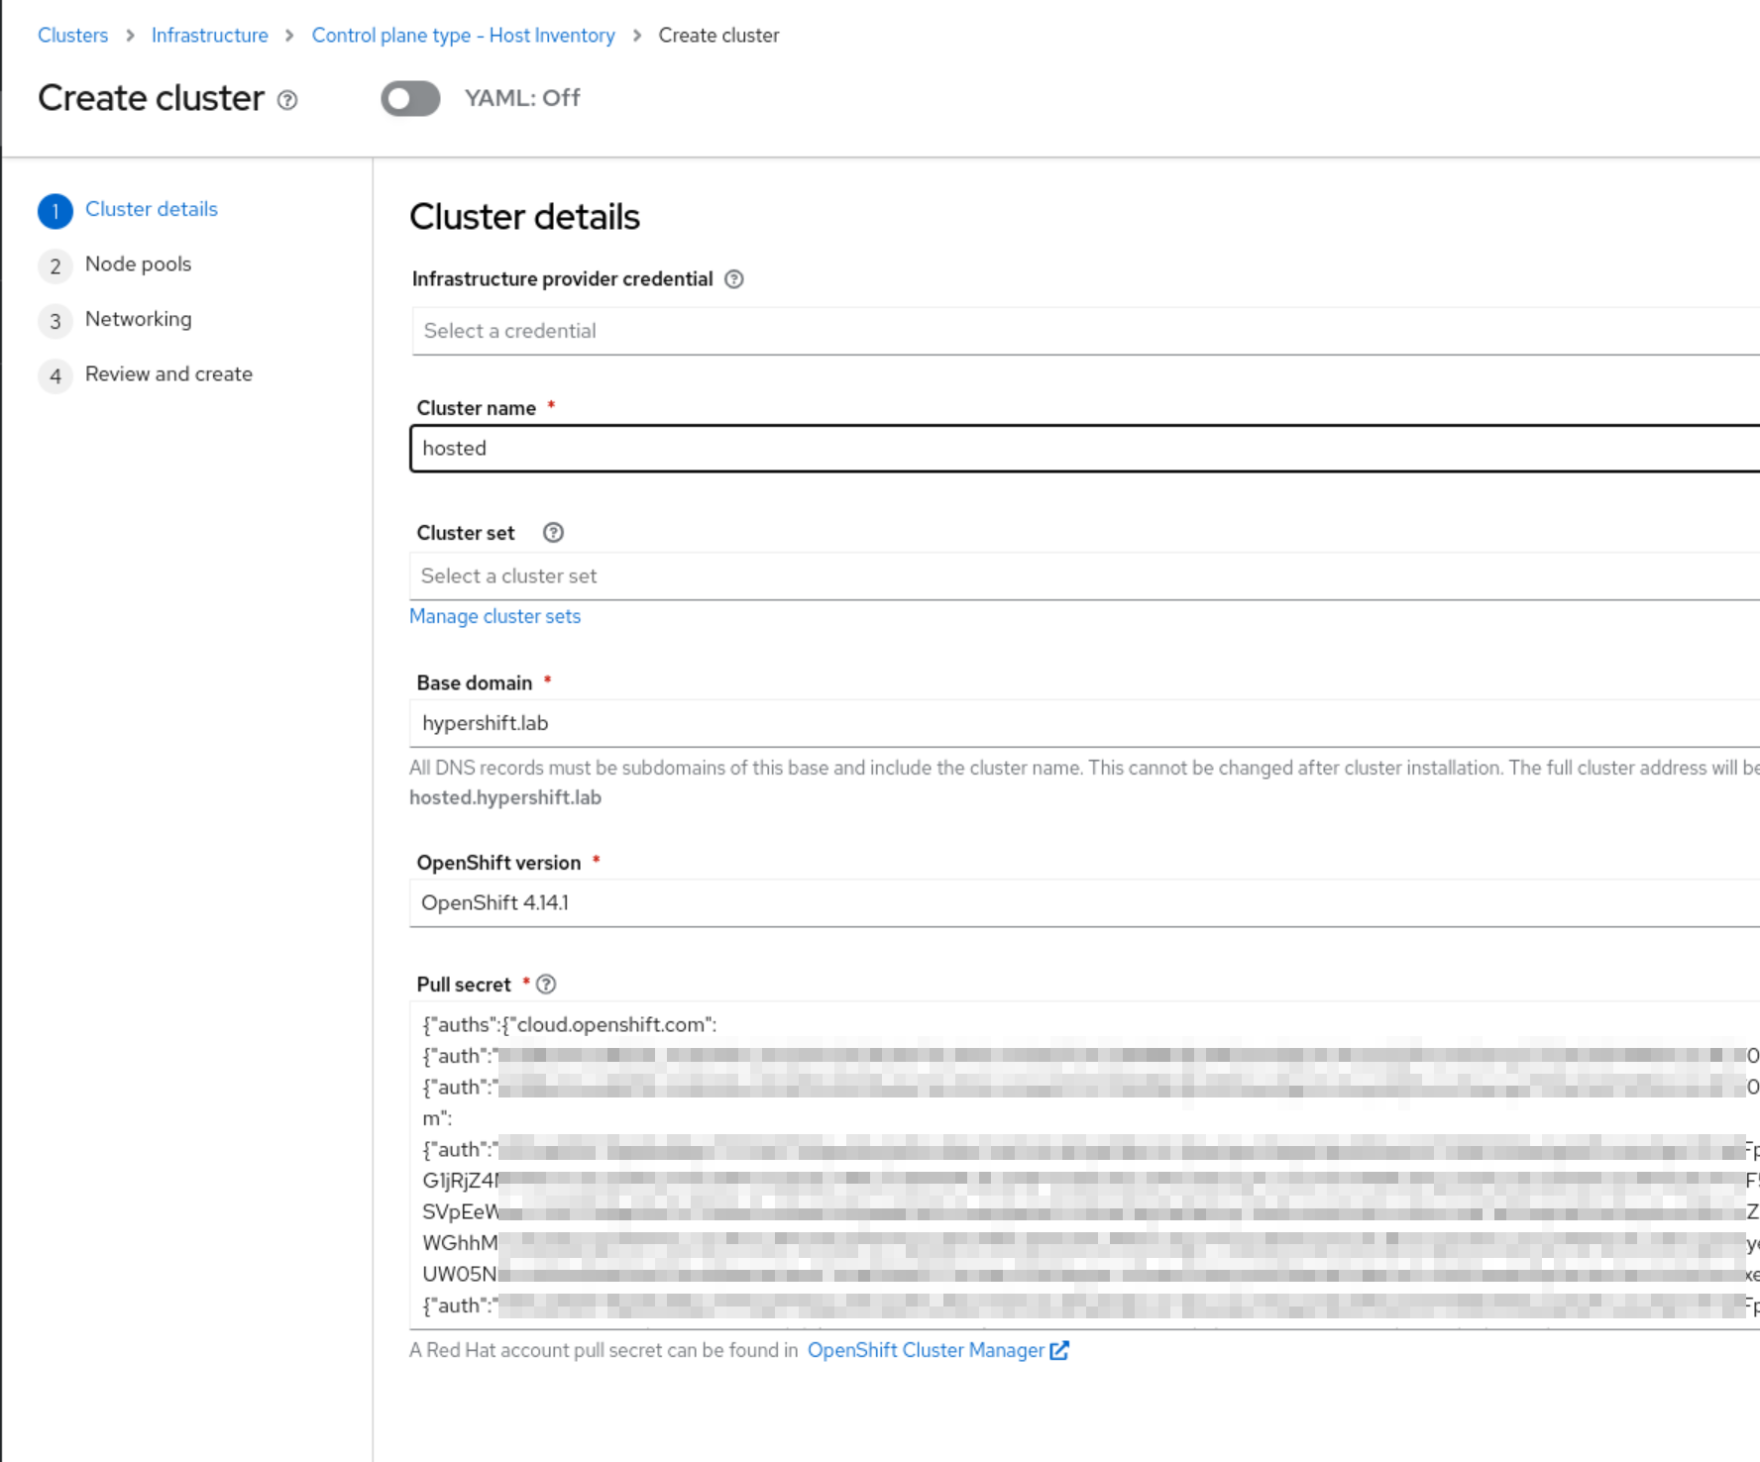
Task: Toggle the YAML switch on
Action: [x=410, y=98]
